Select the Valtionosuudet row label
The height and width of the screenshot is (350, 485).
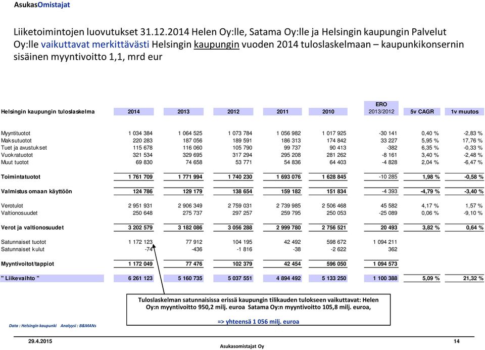tap(19, 213)
